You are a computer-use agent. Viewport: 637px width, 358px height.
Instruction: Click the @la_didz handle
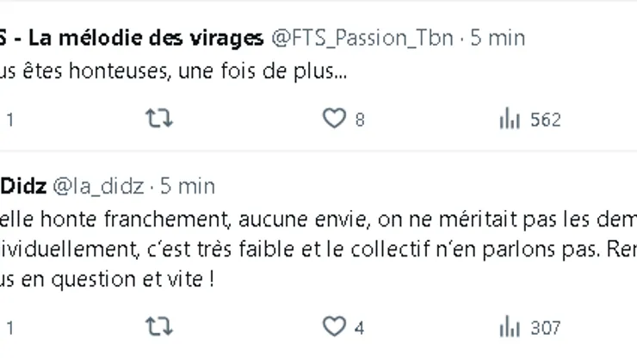101,186
